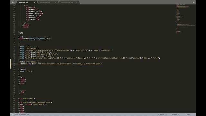Click the echo "<tr>" line
Screen dimensions: 206x116
pos(26,46)
